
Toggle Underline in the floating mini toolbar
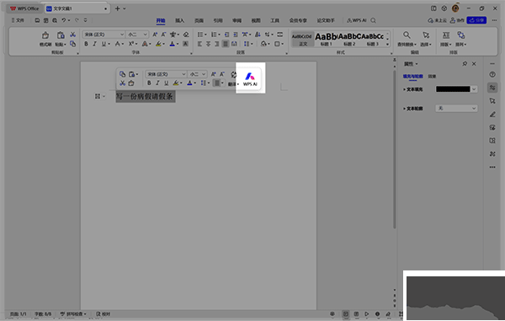pos(166,83)
